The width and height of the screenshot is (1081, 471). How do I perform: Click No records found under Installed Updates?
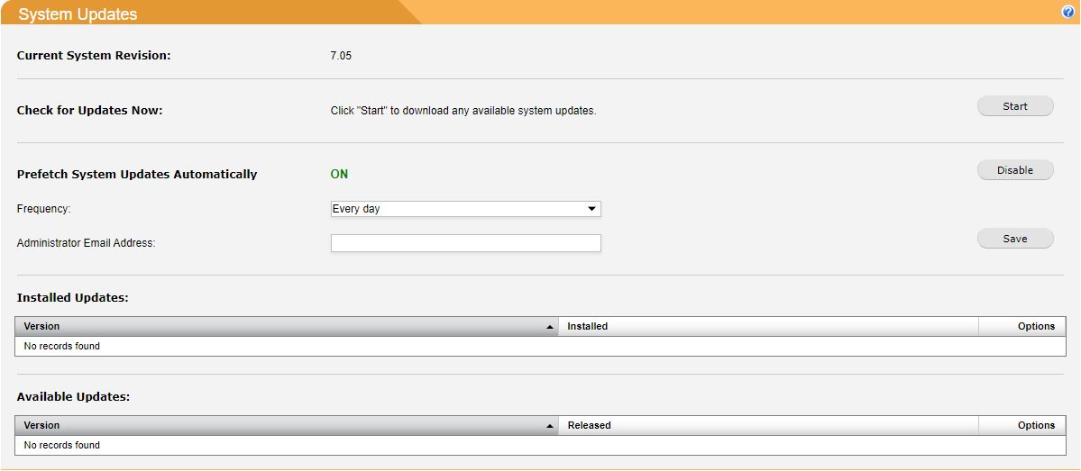(x=62, y=347)
